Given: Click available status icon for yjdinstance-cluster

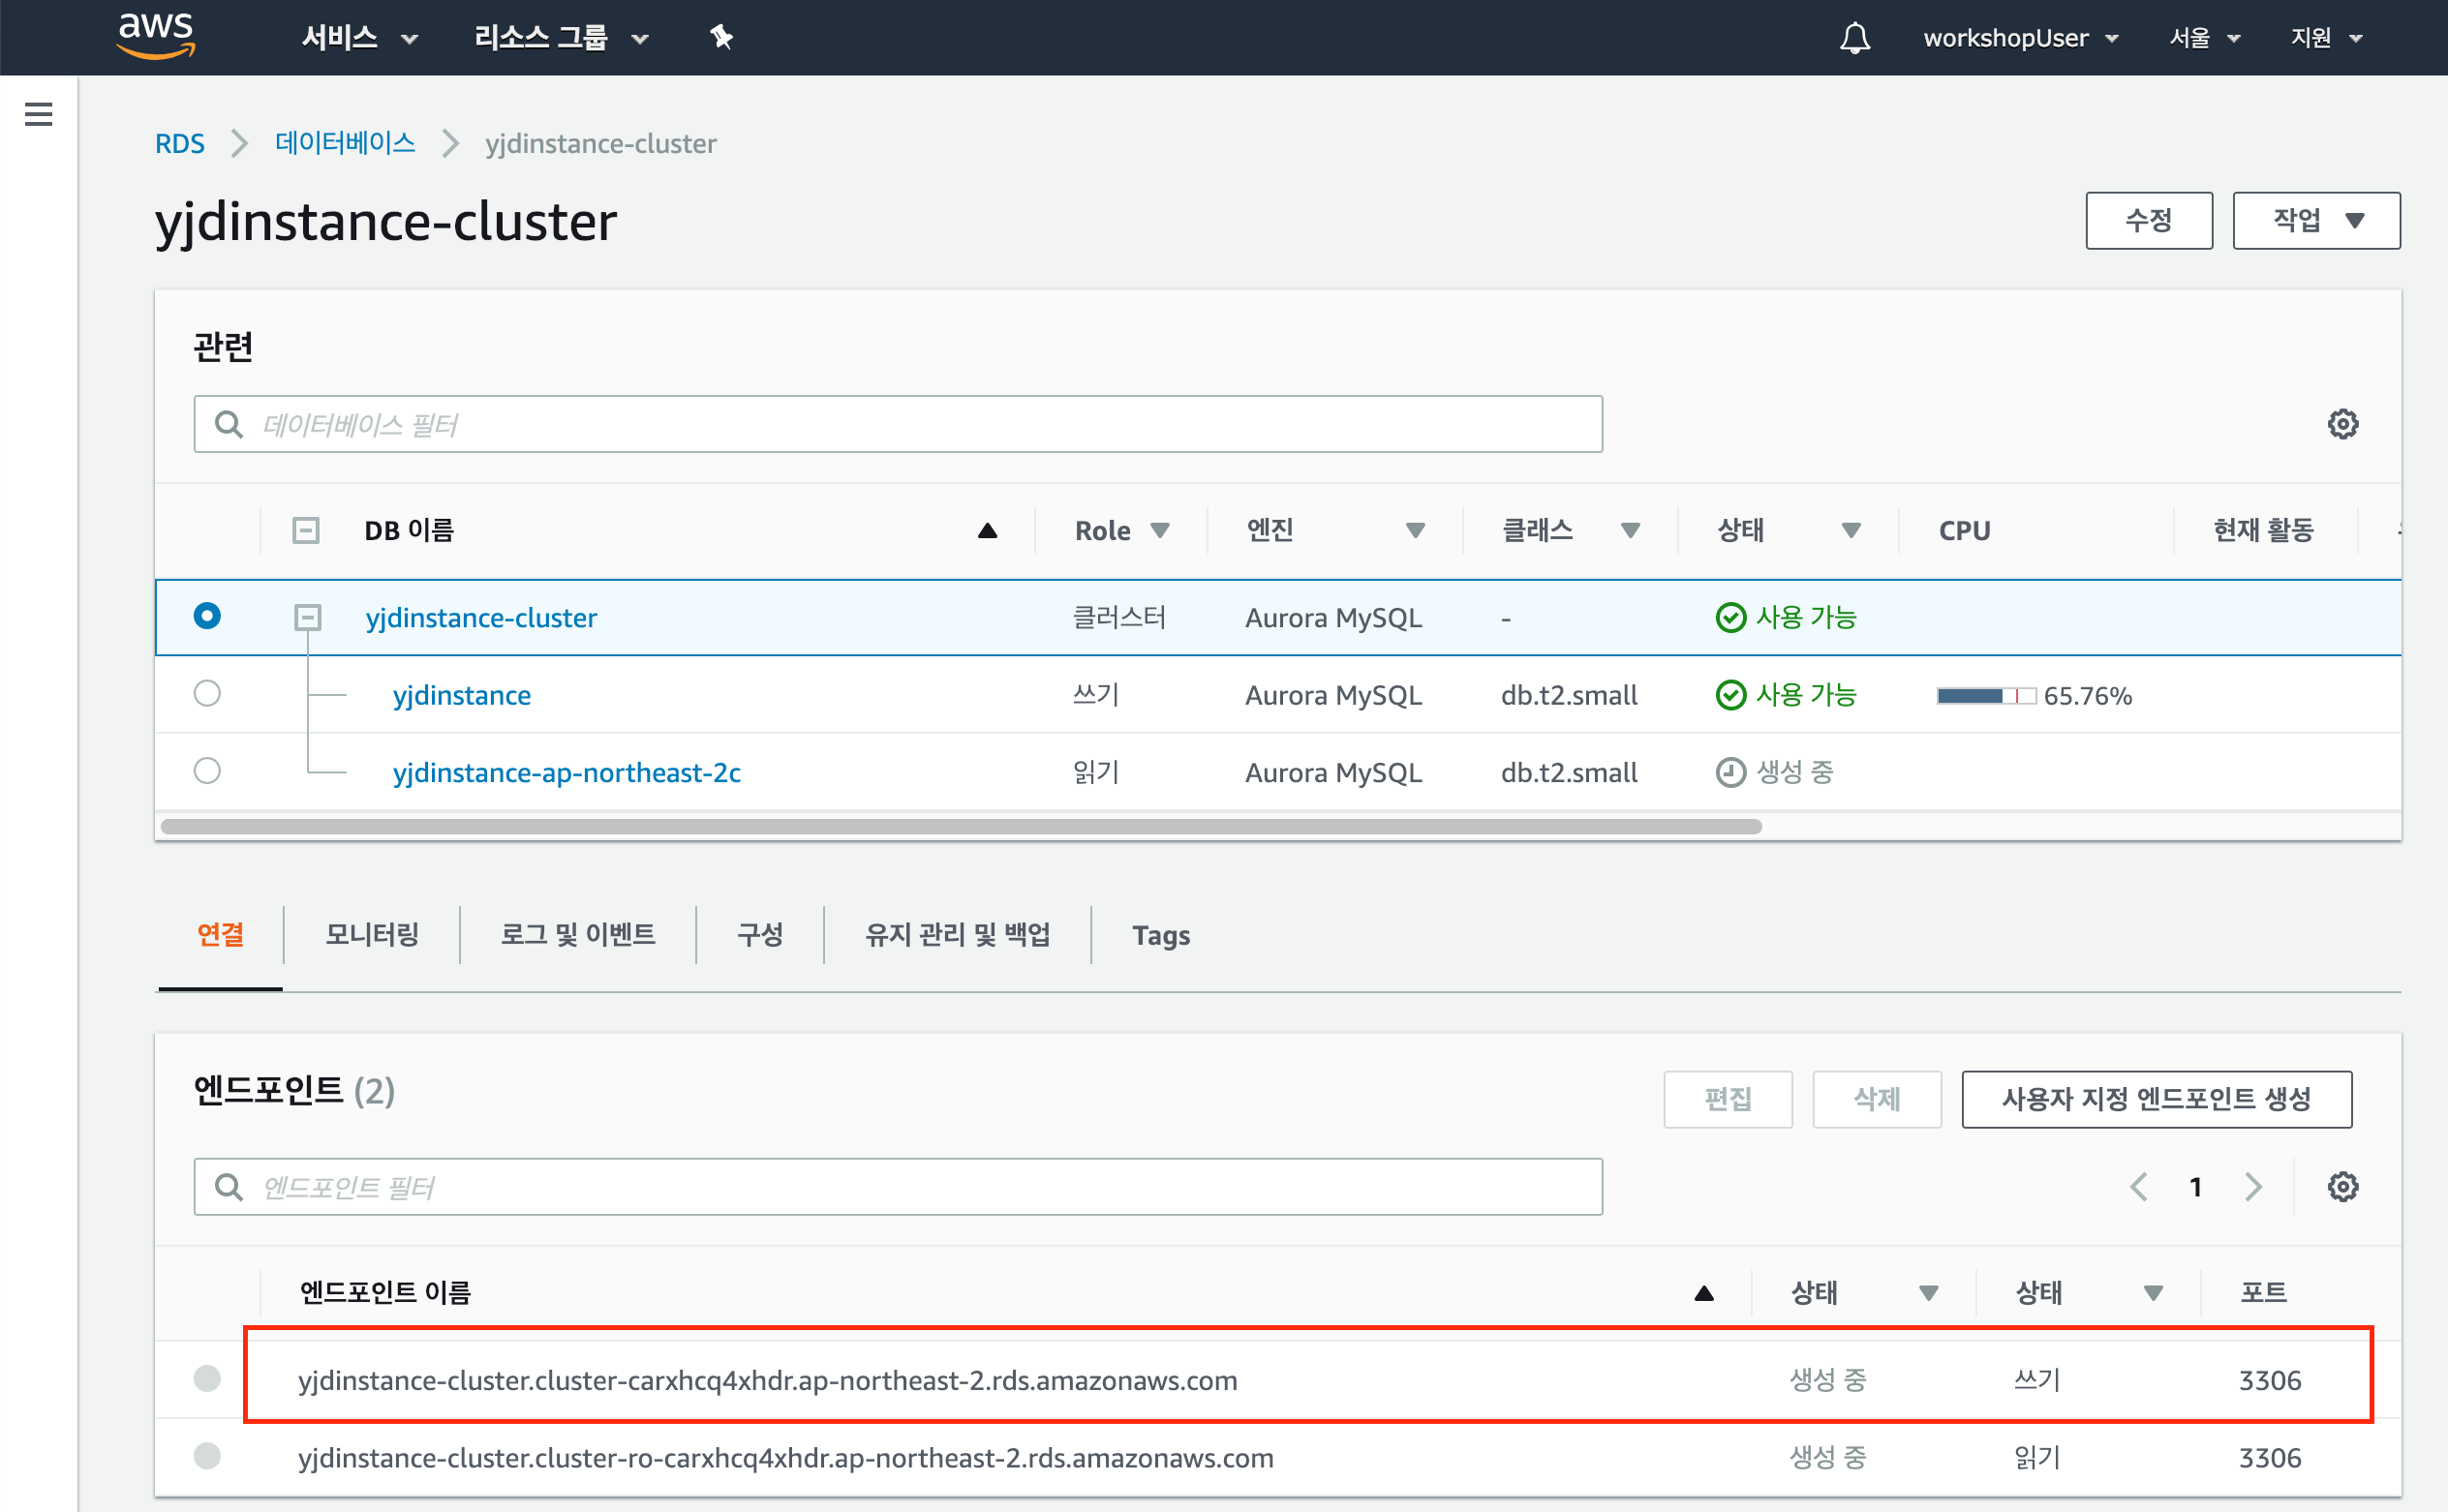Looking at the screenshot, I should tap(1730, 618).
